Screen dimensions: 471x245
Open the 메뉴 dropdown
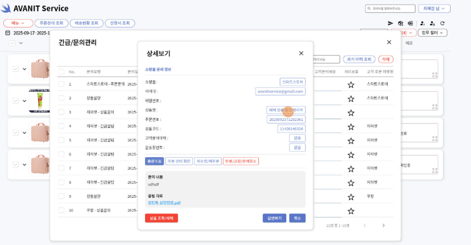pos(18,23)
